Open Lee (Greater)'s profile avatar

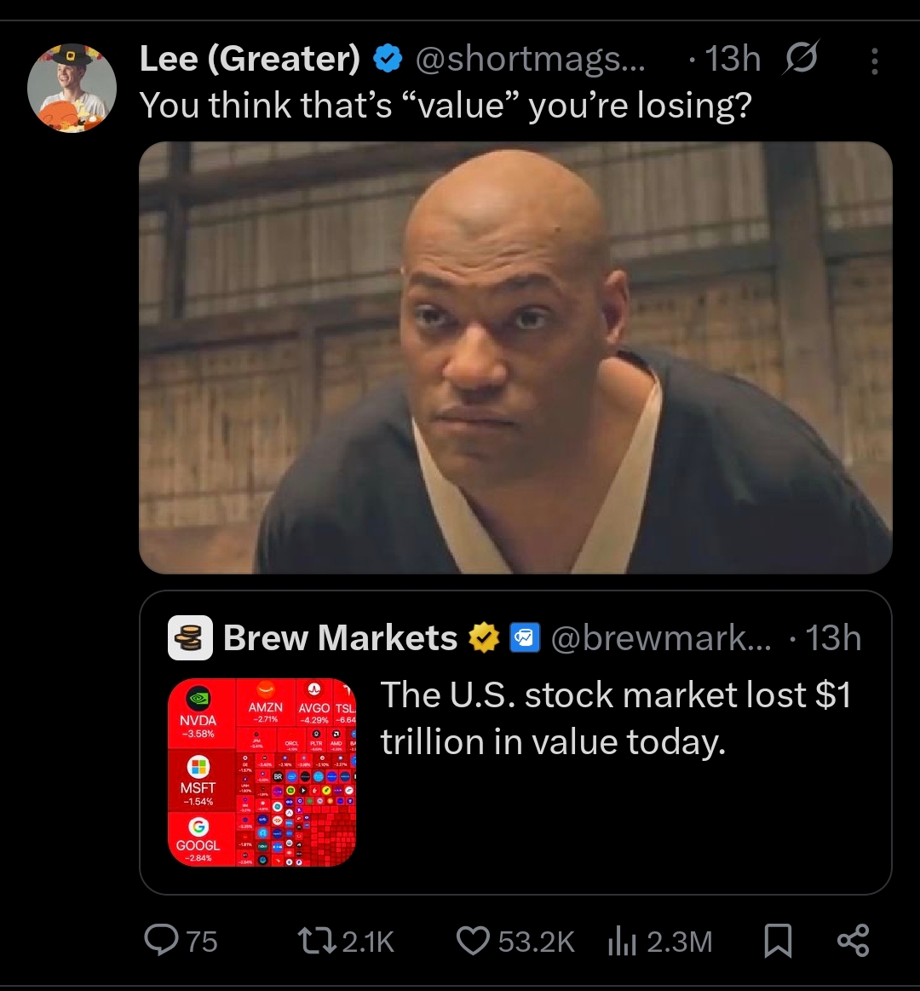click(71, 88)
